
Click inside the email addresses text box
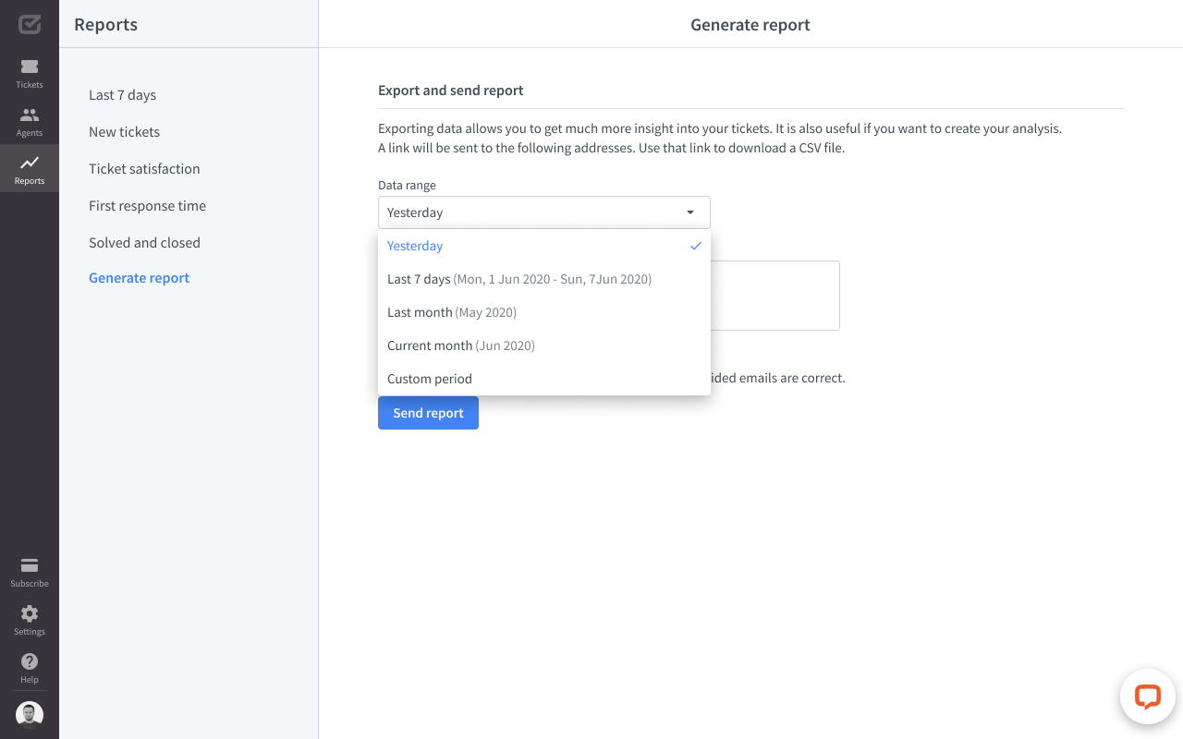pos(774,296)
